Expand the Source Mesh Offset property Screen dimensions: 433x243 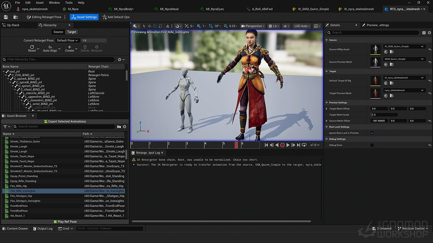click(326, 121)
